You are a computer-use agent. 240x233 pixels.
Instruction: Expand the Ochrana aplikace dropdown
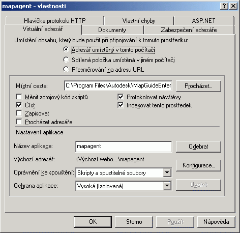pyautogui.click(x=167, y=186)
